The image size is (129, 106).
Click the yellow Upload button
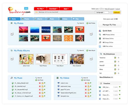coord(116,12)
